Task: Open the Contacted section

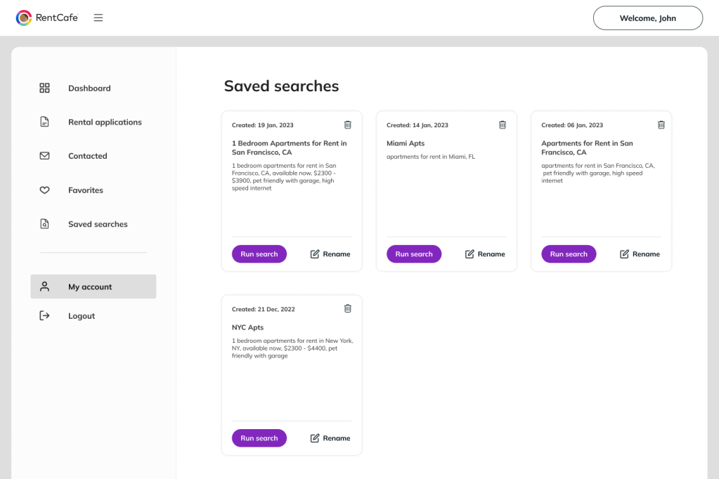Action: click(x=88, y=156)
